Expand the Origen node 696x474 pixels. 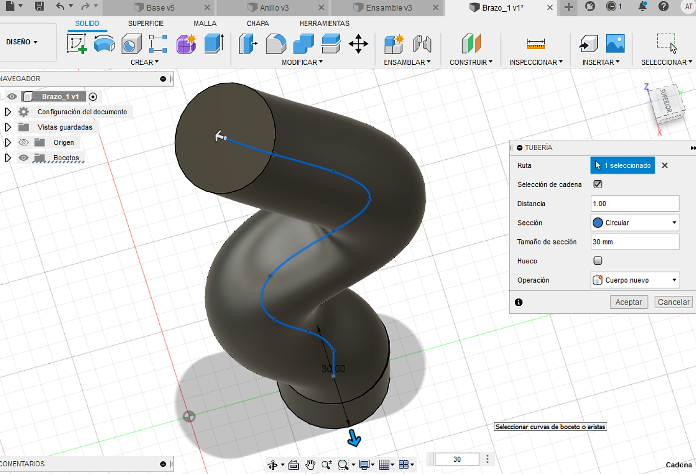(x=8, y=142)
